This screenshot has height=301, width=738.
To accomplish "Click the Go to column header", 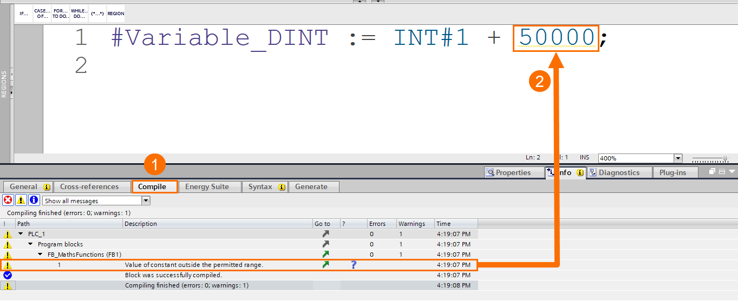I will coord(326,224).
